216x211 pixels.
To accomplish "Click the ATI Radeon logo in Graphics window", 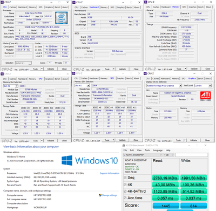I will pyautogui.click(x=206, y=96).
